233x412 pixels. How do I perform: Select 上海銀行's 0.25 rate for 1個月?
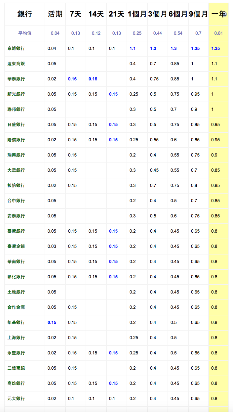pos(134,338)
